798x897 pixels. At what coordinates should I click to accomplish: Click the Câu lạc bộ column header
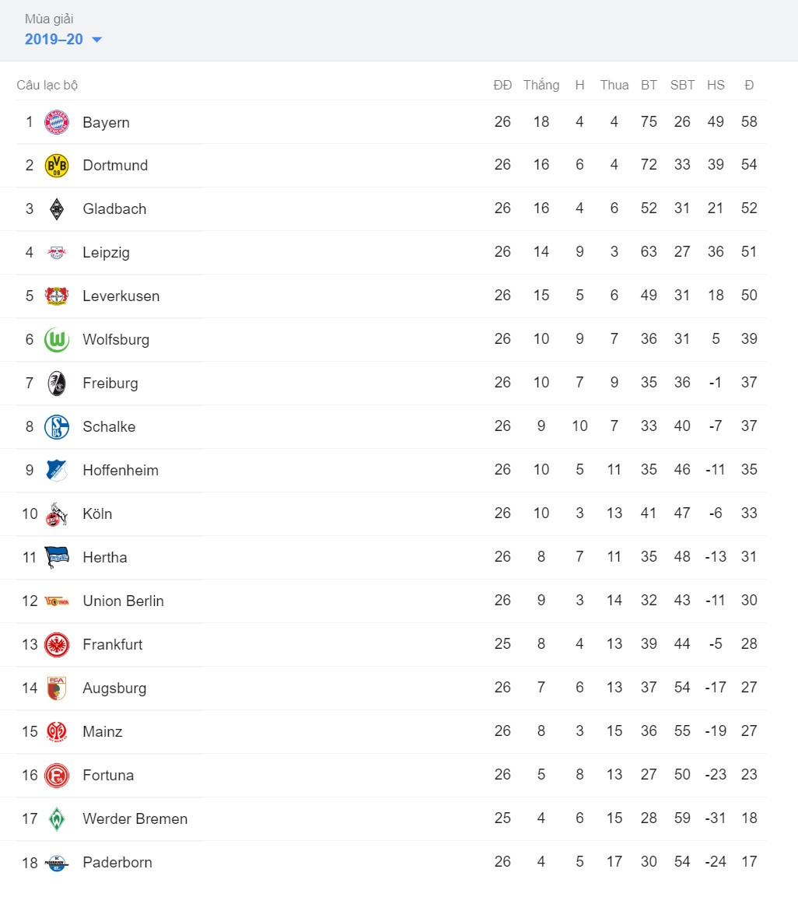pos(47,86)
